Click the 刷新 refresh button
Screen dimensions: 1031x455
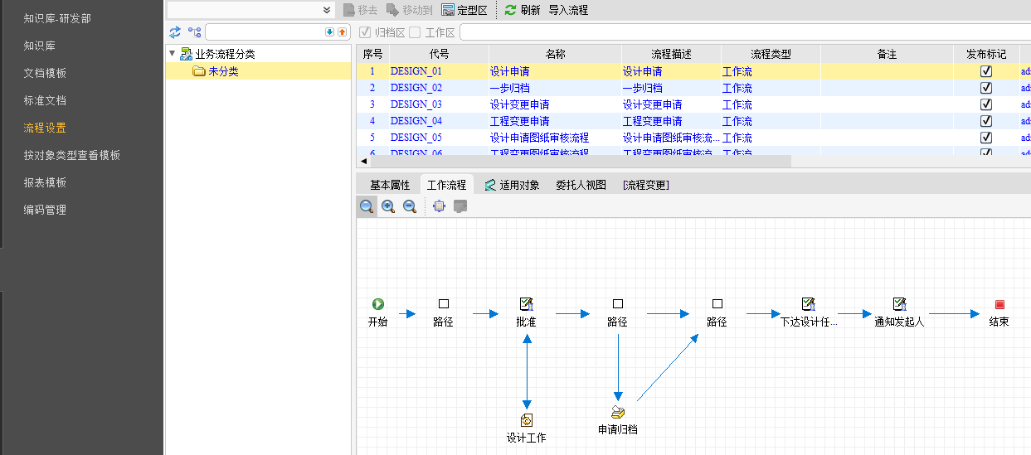click(x=523, y=10)
